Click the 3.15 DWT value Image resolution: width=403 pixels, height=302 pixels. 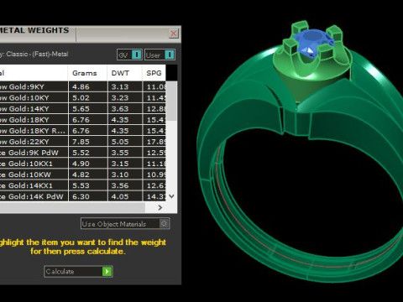tap(120, 164)
